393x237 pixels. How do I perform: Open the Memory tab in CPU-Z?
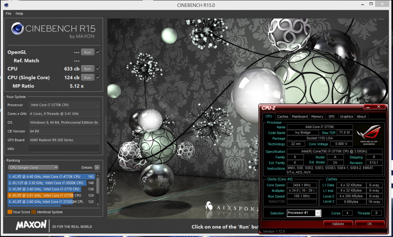pyautogui.click(x=317, y=117)
